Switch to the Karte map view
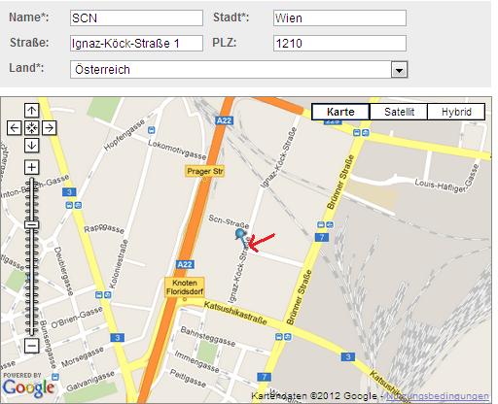Viewport: 498px width, 404px height. [x=340, y=112]
